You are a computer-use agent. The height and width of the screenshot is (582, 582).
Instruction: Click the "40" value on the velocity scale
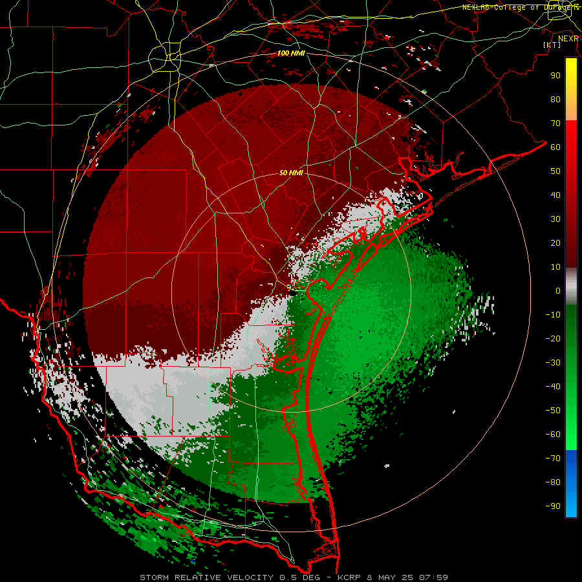pos(555,195)
